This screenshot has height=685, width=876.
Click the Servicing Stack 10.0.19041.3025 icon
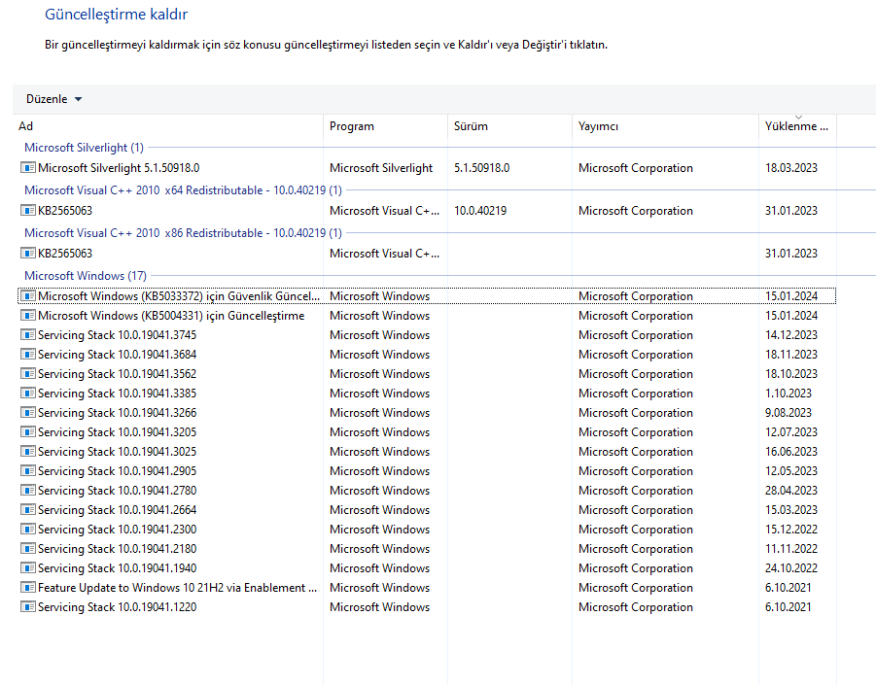click(x=28, y=451)
